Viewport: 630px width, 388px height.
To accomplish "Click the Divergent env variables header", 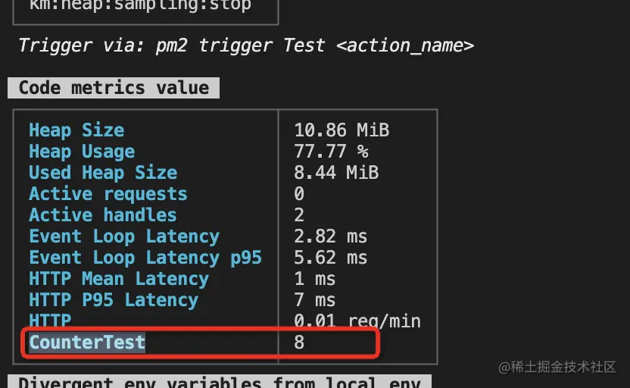I will click(220, 382).
